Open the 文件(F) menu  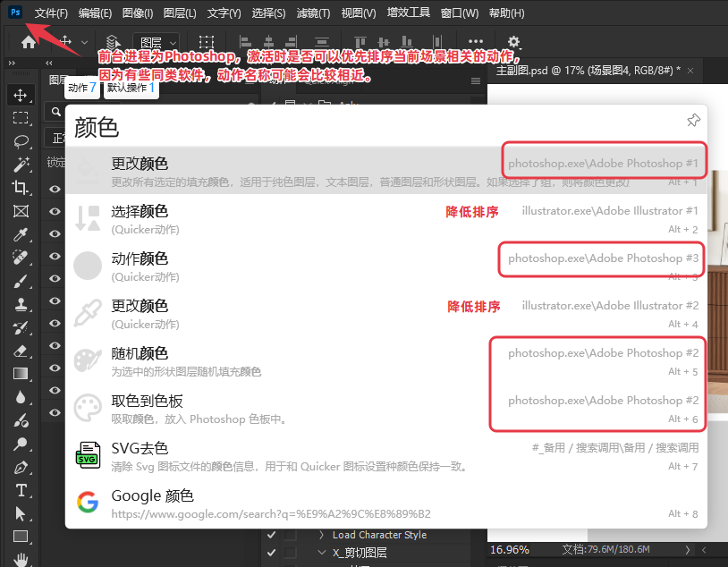pyautogui.click(x=51, y=13)
